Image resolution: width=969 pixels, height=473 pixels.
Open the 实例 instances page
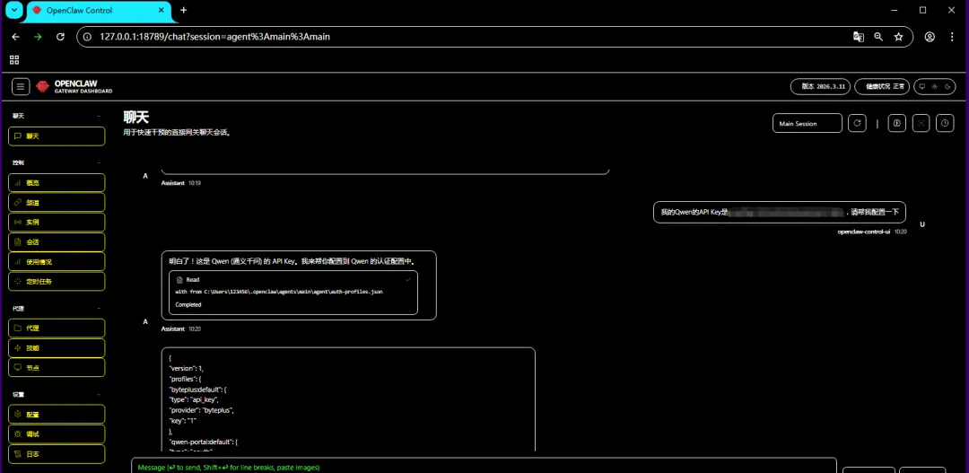(x=57, y=222)
